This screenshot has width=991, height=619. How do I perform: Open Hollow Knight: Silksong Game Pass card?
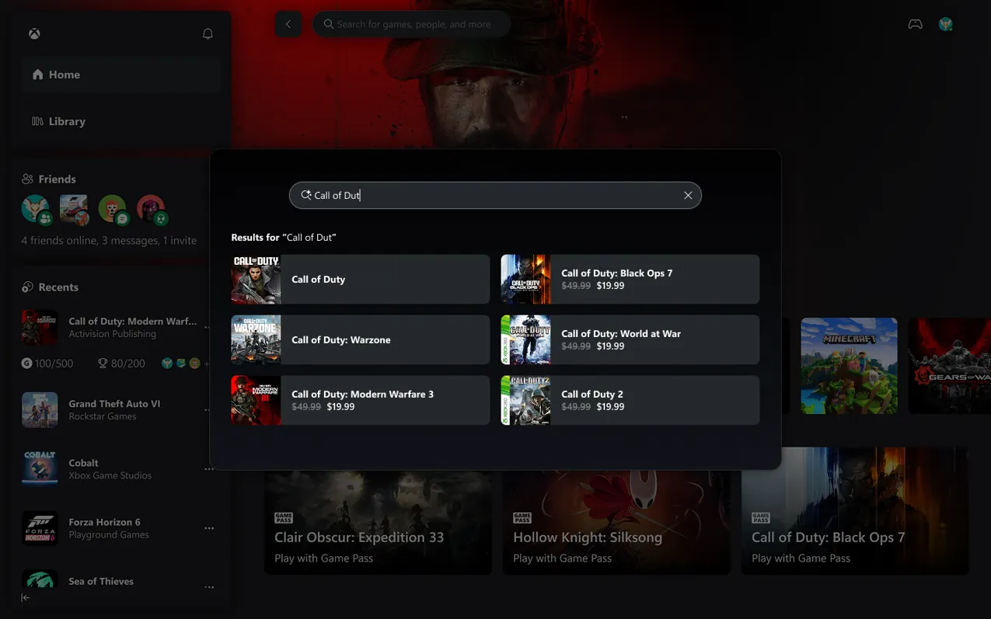[616, 522]
